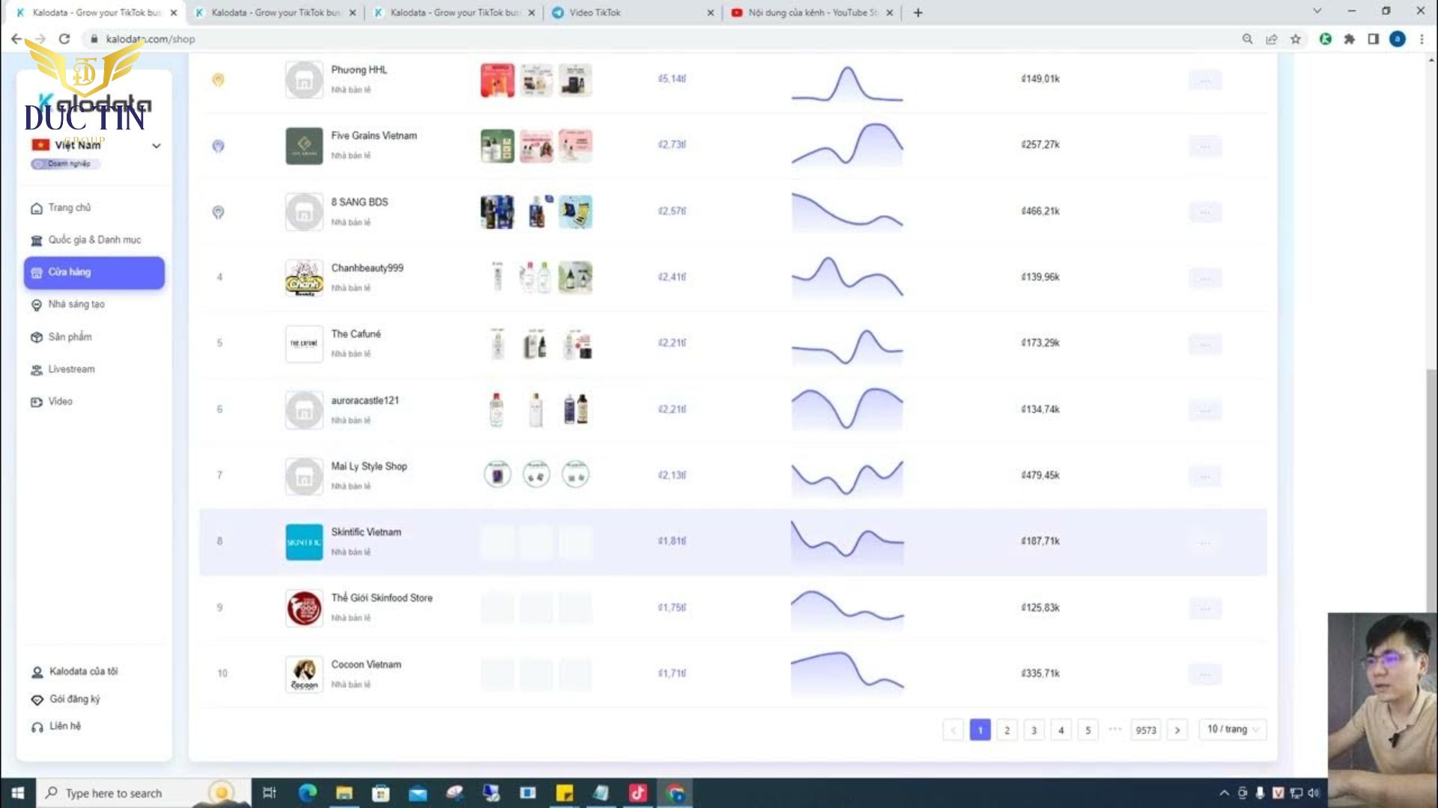Image resolution: width=1438 pixels, height=808 pixels.
Task: Open 8 SANG BDS shop
Action: point(359,202)
